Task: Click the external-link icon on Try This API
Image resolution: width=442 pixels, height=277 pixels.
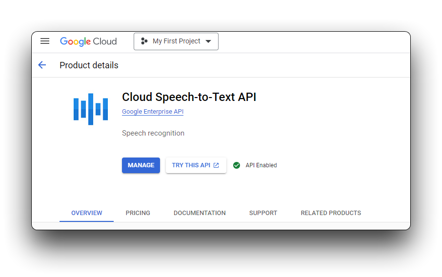Action: click(216, 165)
